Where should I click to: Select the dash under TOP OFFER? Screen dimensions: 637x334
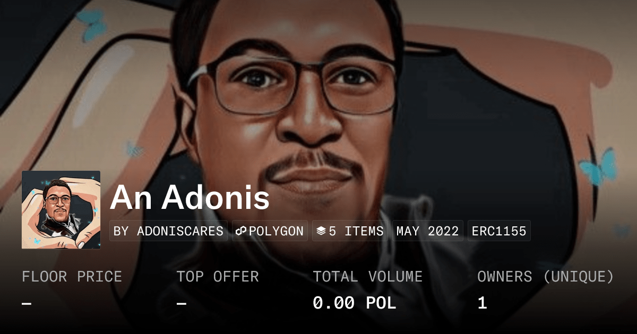[182, 303]
